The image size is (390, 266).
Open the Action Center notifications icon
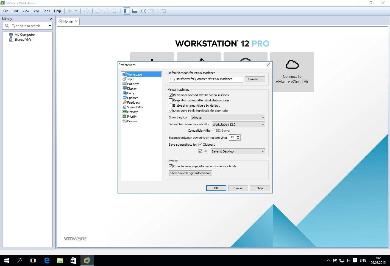click(355, 260)
